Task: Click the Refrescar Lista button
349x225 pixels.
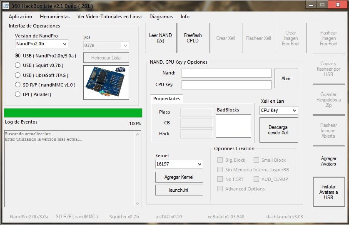Action: pyautogui.click(x=106, y=57)
